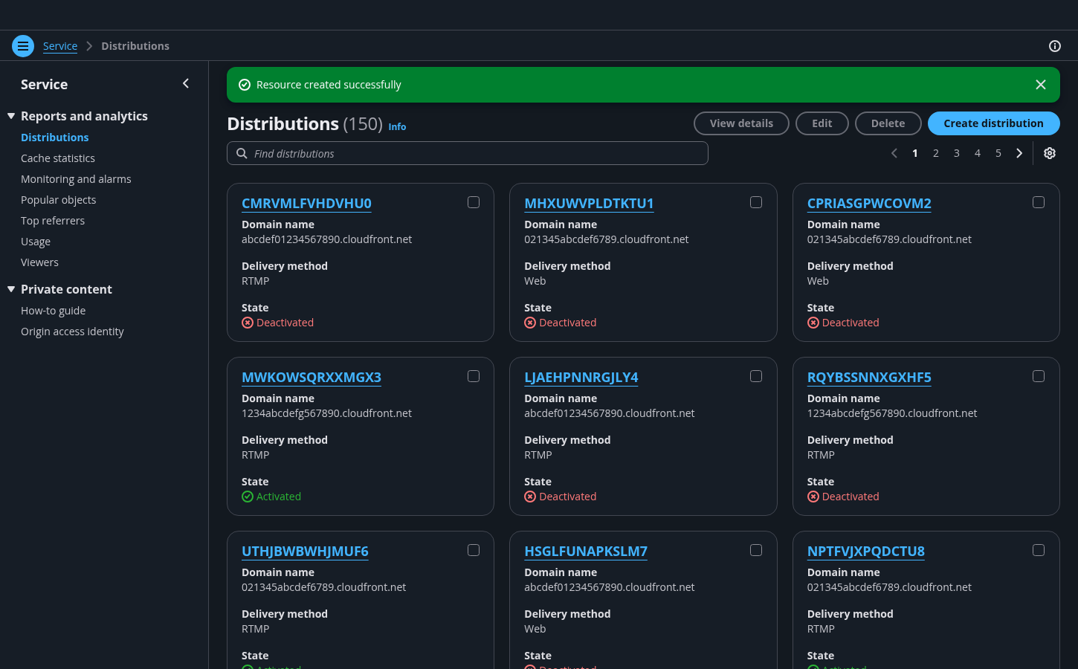
Task: Open the MHXUWVPLDTKTU1 distribution link
Action: pos(588,204)
